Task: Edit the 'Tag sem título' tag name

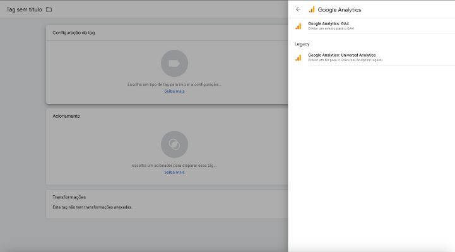Action: (24, 9)
